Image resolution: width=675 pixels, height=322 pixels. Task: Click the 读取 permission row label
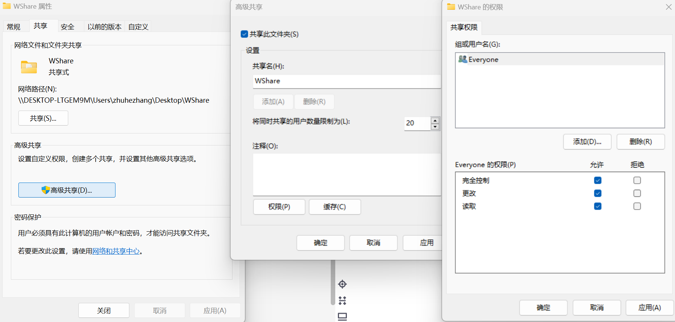point(469,206)
